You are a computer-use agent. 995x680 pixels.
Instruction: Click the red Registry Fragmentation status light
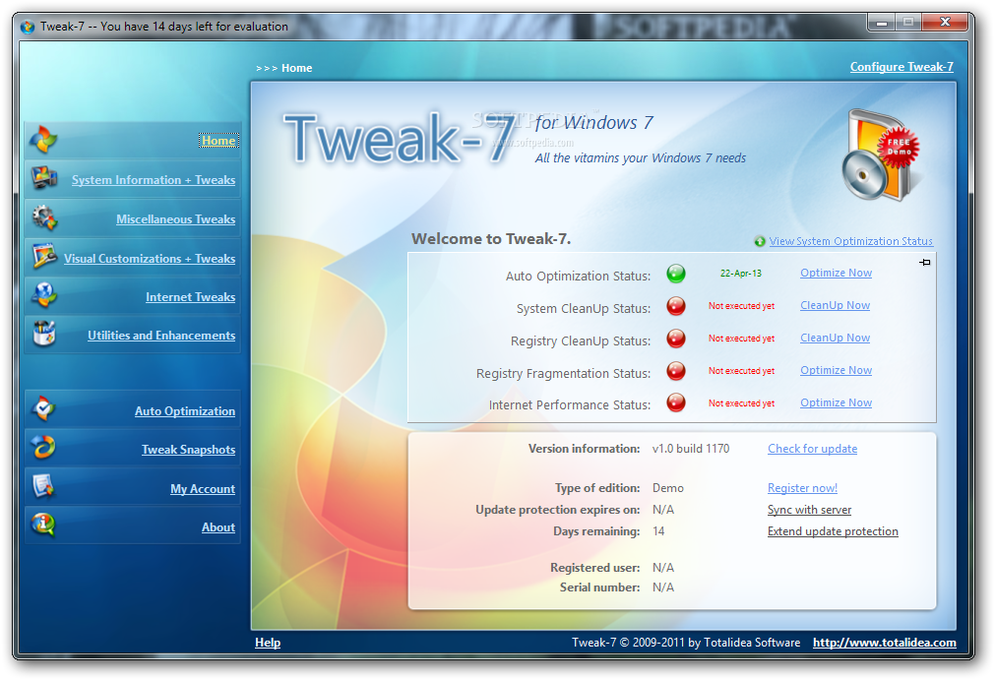(x=676, y=370)
